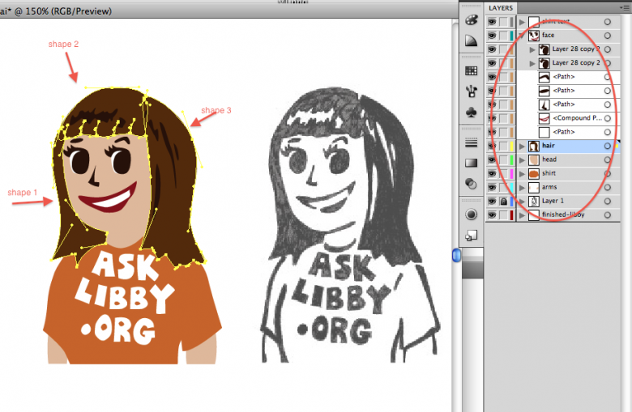Select the <Compound P...> row
Screen dimensions: 632x412
[553, 118]
